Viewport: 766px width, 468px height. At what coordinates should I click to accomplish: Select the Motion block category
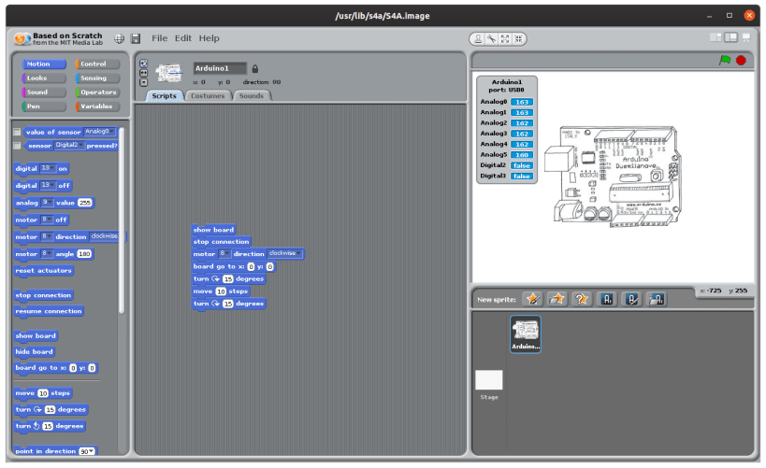(44, 64)
